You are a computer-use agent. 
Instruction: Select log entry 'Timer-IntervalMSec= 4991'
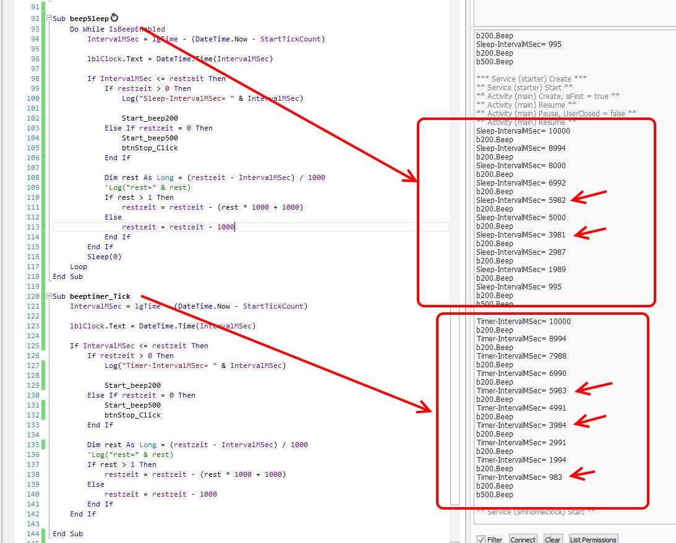point(521,408)
